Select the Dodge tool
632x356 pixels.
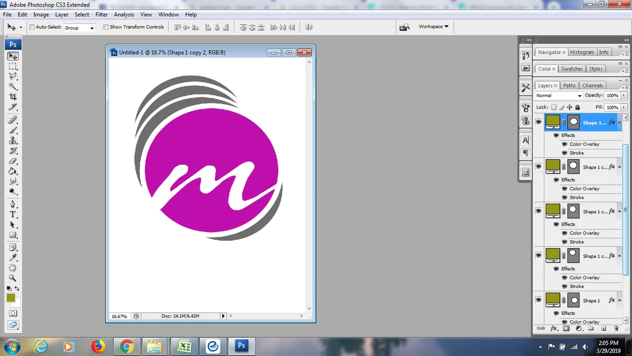pyautogui.click(x=13, y=191)
